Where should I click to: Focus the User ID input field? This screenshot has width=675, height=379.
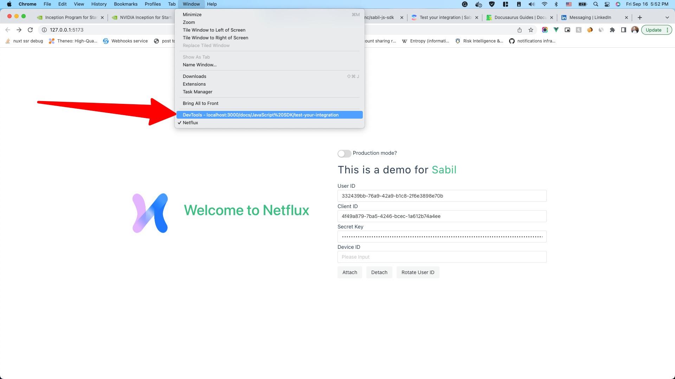pos(442,196)
